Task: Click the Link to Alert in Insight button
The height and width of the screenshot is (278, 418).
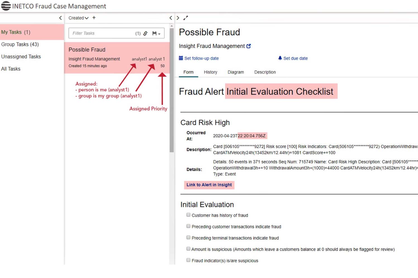Action: [x=209, y=185]
